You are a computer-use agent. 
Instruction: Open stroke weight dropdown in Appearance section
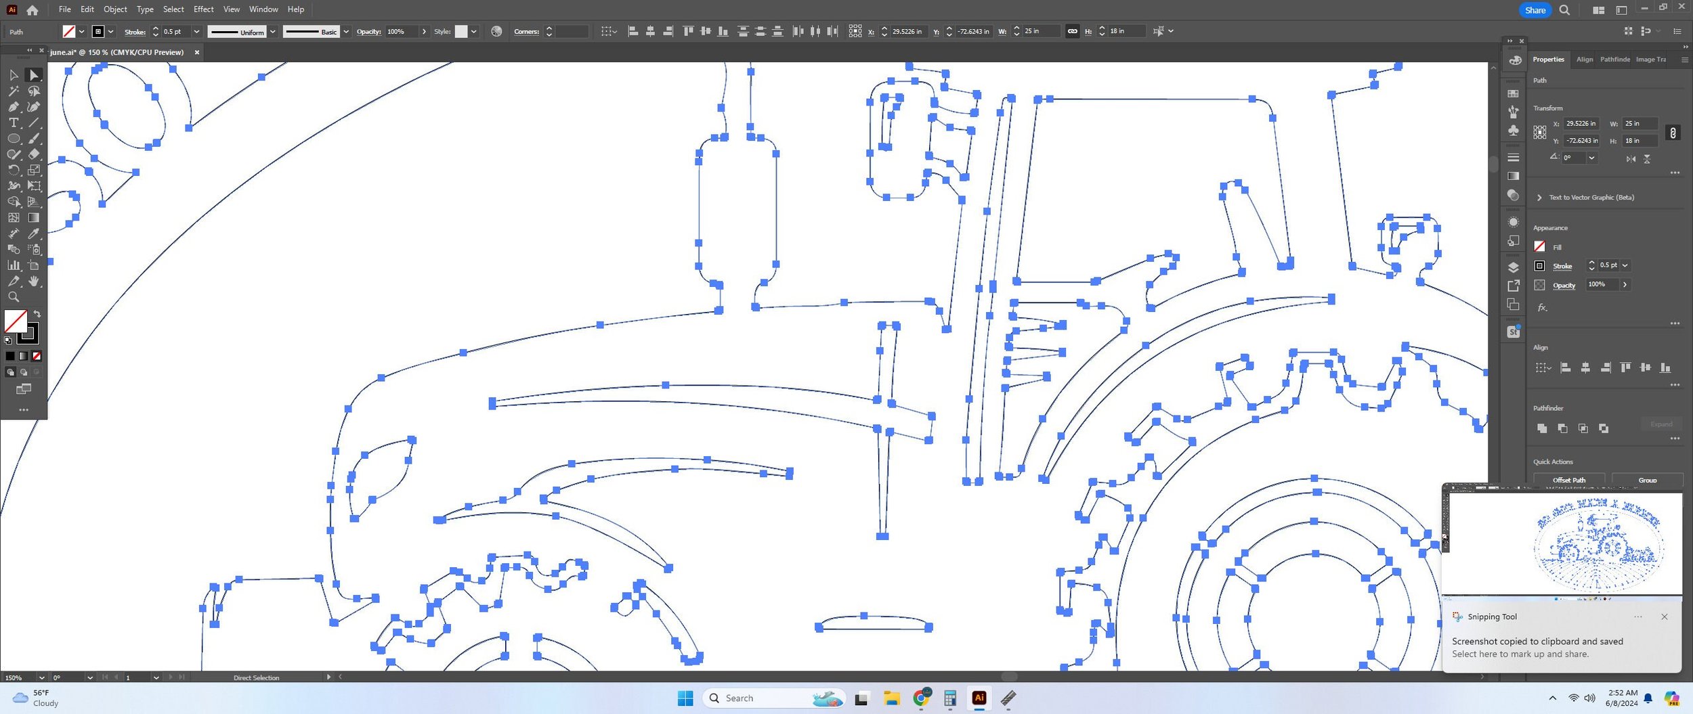(x=1625, y=265)
